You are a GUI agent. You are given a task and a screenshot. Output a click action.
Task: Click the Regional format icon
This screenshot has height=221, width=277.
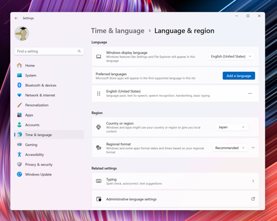(99, 147)
